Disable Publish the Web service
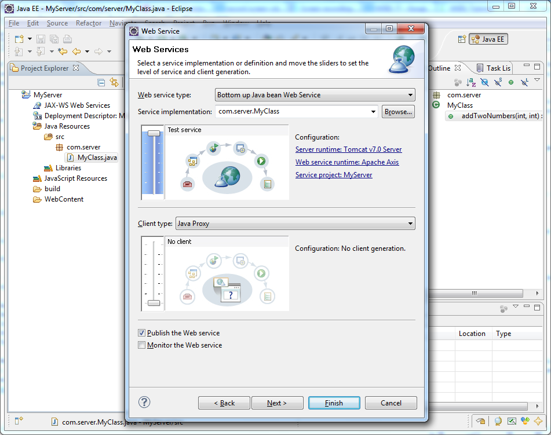 (x=141, y=333)
